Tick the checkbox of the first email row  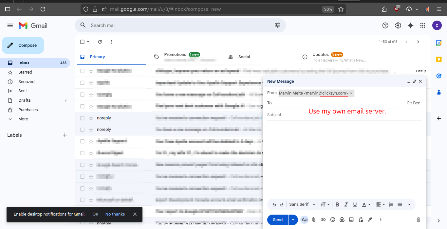(x=83, y=71)
